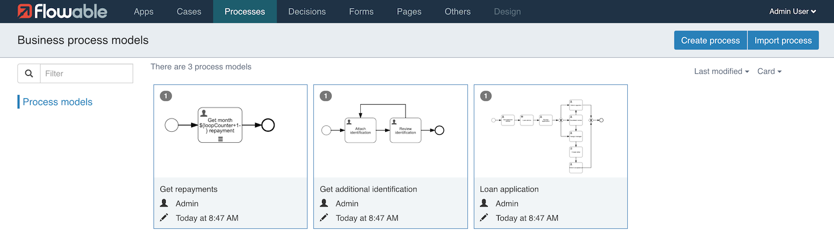Click user icon on Get repayments card
Viewport: 834px width, 237px height.
(164, 203)
